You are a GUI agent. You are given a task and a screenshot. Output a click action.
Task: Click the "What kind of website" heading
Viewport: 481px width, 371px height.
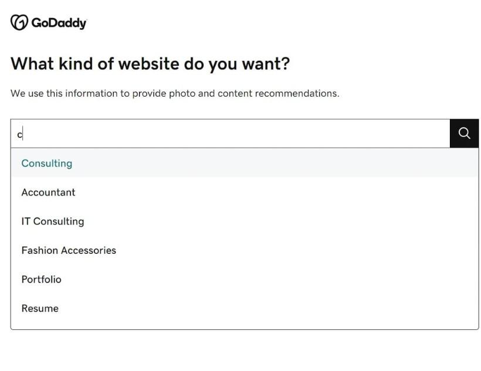click(150, 63)
